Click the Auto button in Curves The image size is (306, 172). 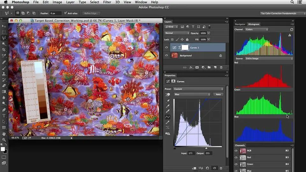[x=218, y=94]
